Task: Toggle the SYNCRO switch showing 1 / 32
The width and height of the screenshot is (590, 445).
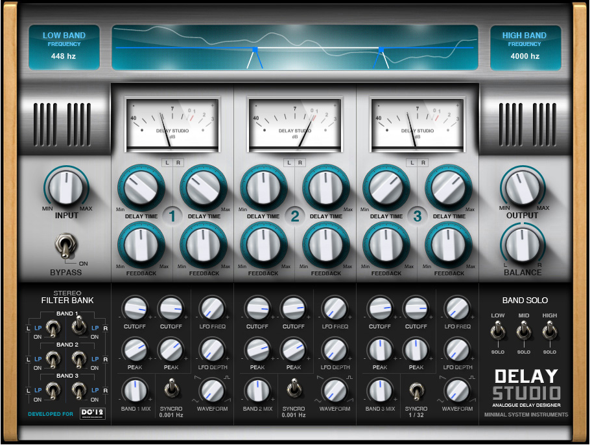Action: pyautogui.click(x=416, y=391)
